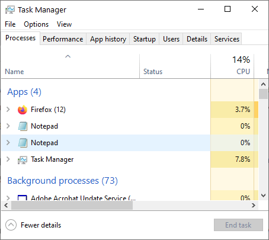This screenshot has width=269, height=240.
Task: Click the End task button
Action: pyautogui.click(x=238, y=225)
